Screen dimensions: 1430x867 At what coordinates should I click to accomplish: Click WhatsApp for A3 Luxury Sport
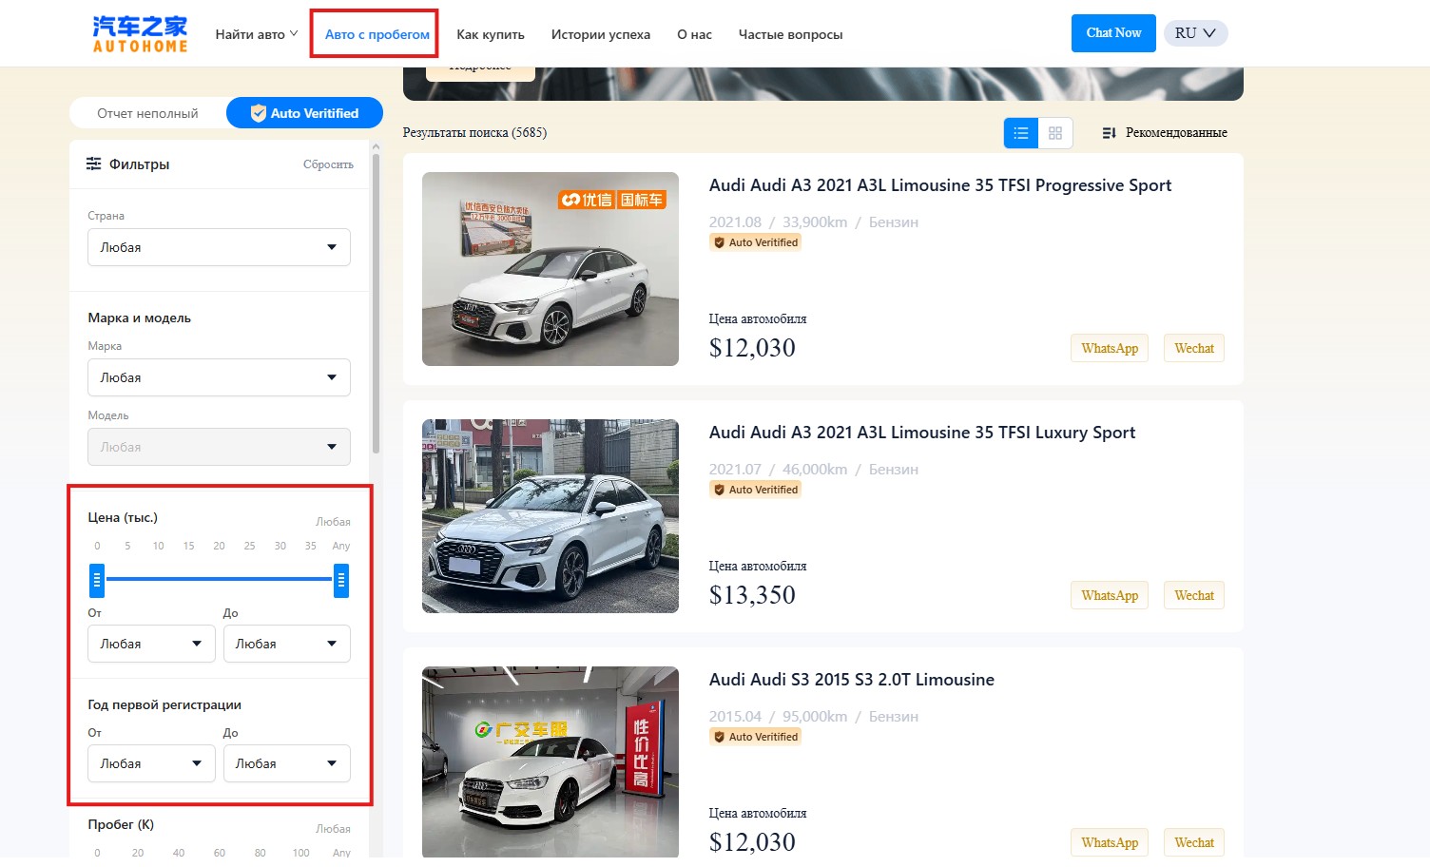pos(1110,595)
